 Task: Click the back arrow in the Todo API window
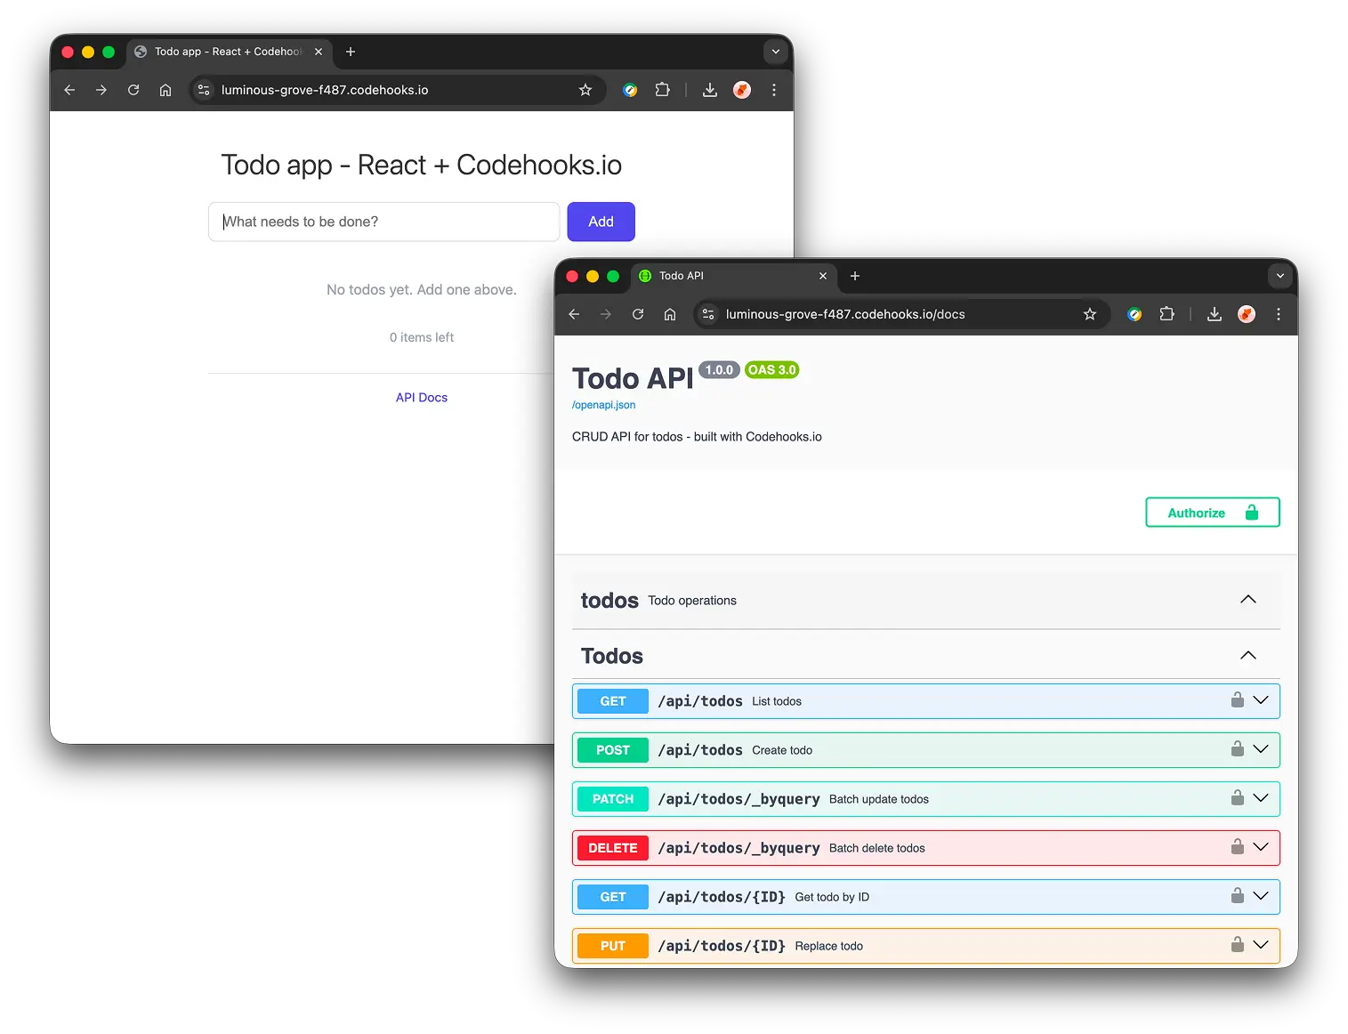click(574, 314)
